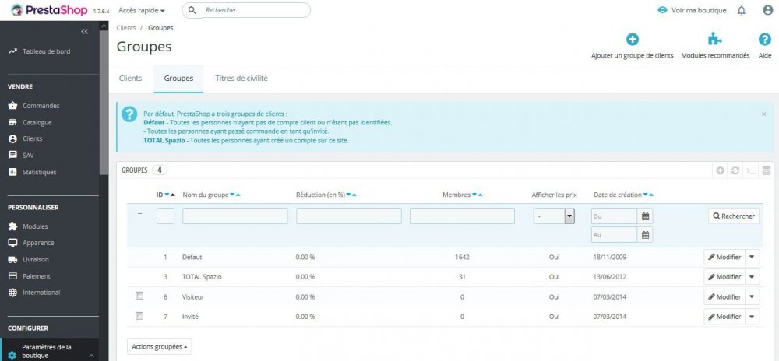Viewport: 779px width, 361px height.
Task: Expand the Accès rapide menu
Action: click(142, 10)
